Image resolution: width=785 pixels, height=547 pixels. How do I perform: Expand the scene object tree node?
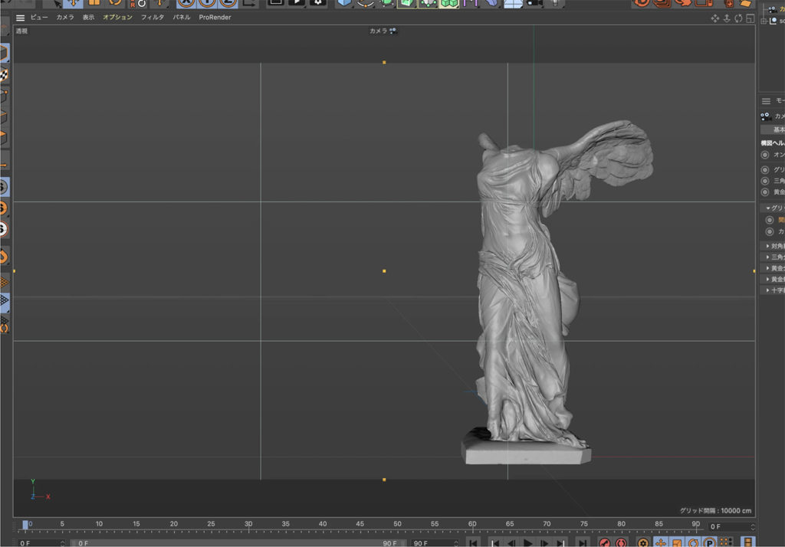coord(764,21)
